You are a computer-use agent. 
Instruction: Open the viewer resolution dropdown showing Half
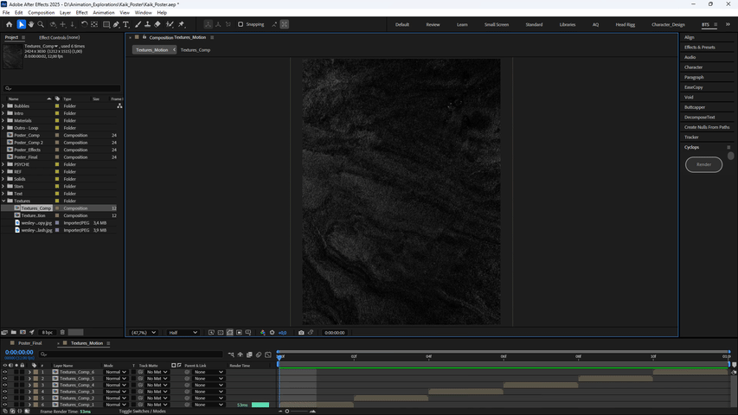pos(183,332)
